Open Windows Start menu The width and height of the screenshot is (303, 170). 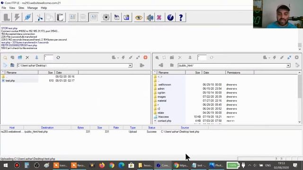tap(5, 165)
